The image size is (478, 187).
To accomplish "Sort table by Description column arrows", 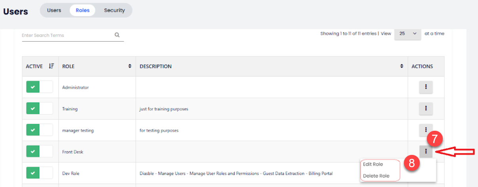I will (x=402, y=66).
